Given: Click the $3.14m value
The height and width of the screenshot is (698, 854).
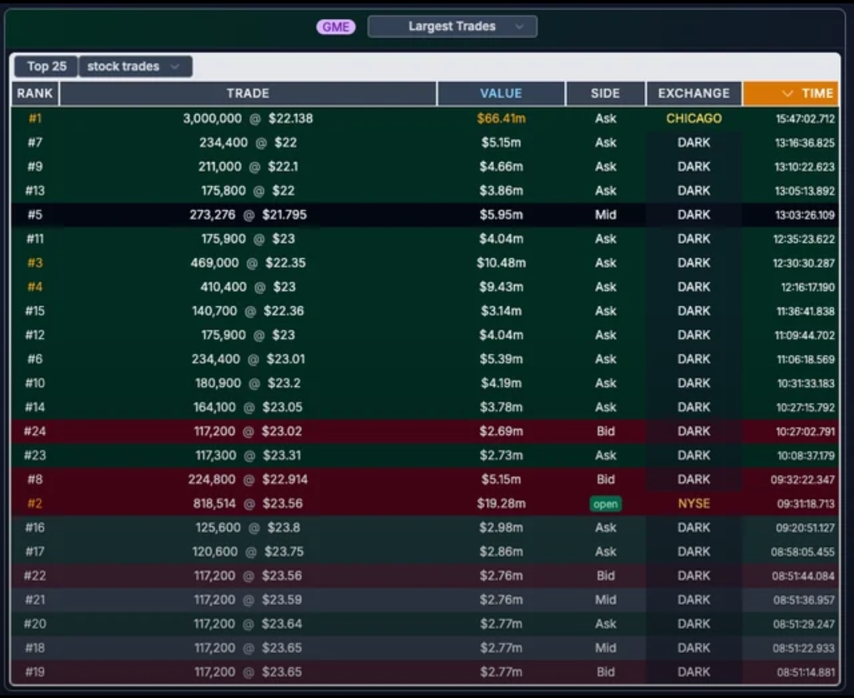Looking at the screenshot, I should [x=501, y=311].
